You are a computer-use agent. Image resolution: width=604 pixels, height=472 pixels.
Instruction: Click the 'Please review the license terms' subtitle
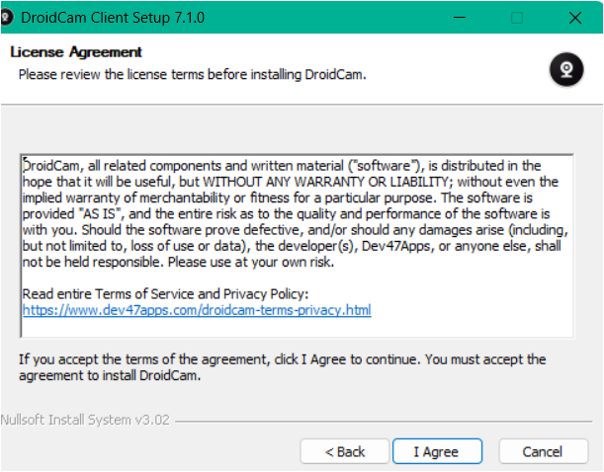pyautogui.click(x=193, y=74)
